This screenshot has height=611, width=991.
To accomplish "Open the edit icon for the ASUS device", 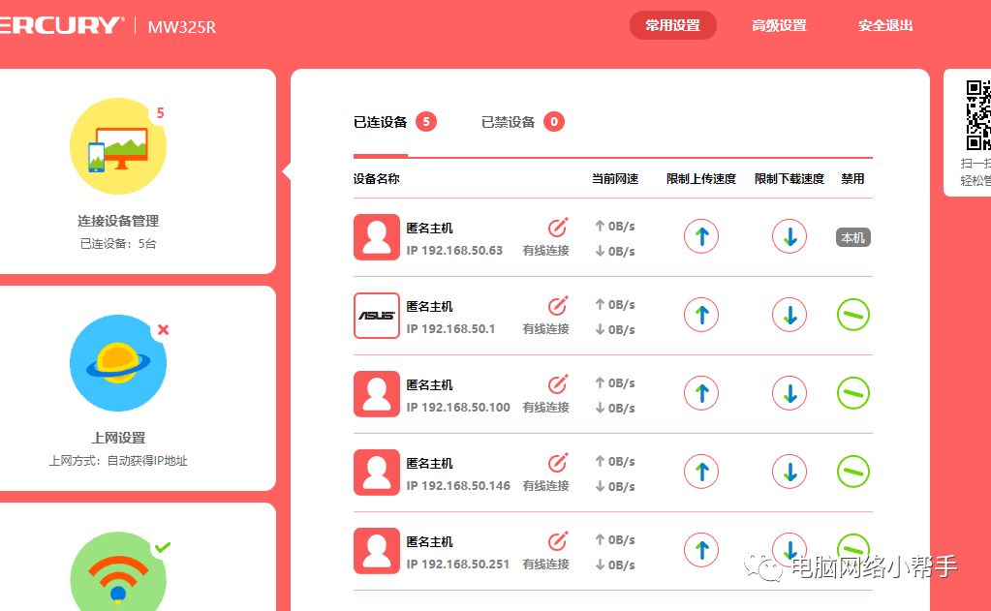I will [557, 304].
